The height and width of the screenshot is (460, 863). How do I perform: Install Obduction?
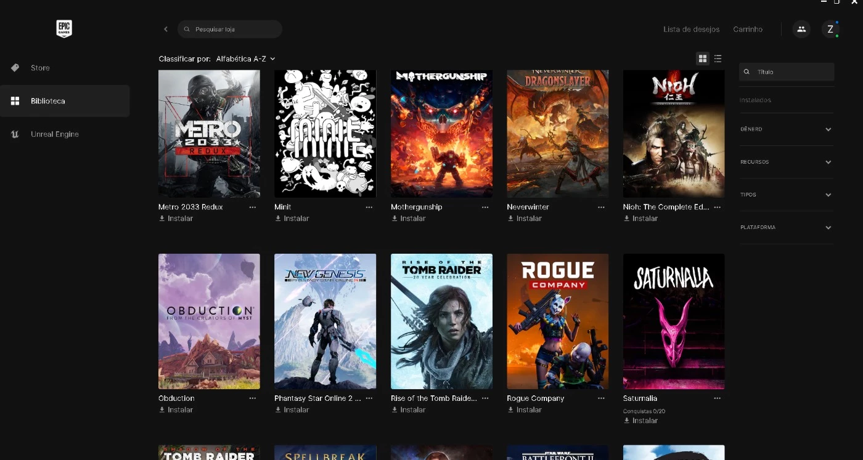coord(176,410)
